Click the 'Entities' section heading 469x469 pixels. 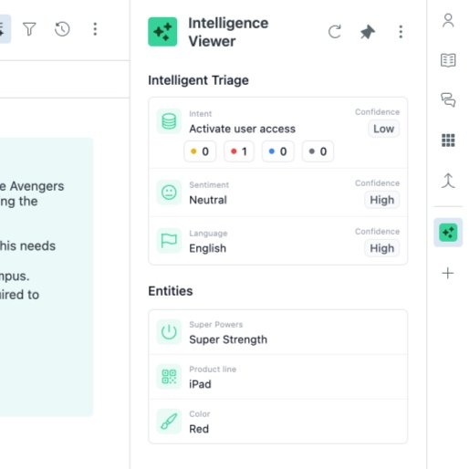171,291
